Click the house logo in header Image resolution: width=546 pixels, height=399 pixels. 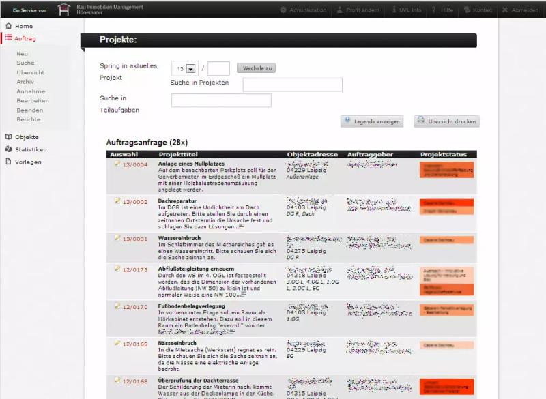(x=64, y=10)
